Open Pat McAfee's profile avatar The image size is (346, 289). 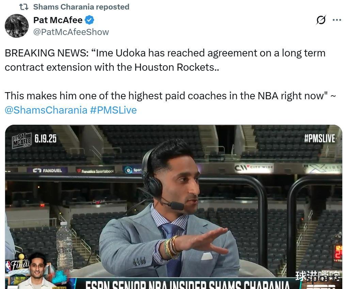click(17, 26)
